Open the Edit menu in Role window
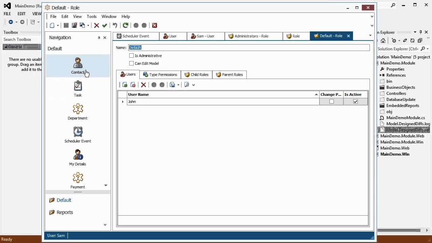432x243 pixels. [x=65, y=16]
